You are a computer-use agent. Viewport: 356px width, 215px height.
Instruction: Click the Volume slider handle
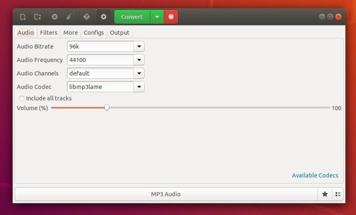[x=107, y=107]
